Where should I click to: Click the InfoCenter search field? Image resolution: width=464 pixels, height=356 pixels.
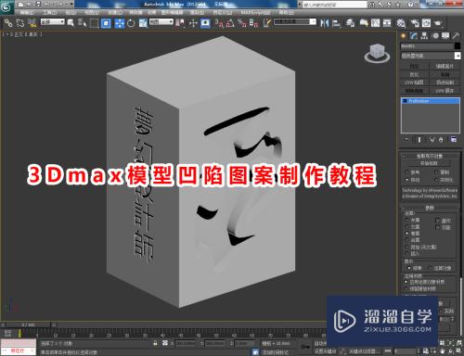(335, 5)
